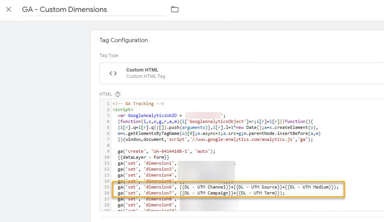
Task: Click the ga create UA-64144108-1 line
Action: [166, 151]
